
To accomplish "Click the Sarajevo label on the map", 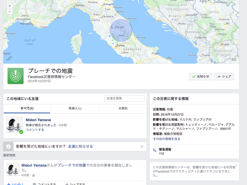I will coord(191,15).
